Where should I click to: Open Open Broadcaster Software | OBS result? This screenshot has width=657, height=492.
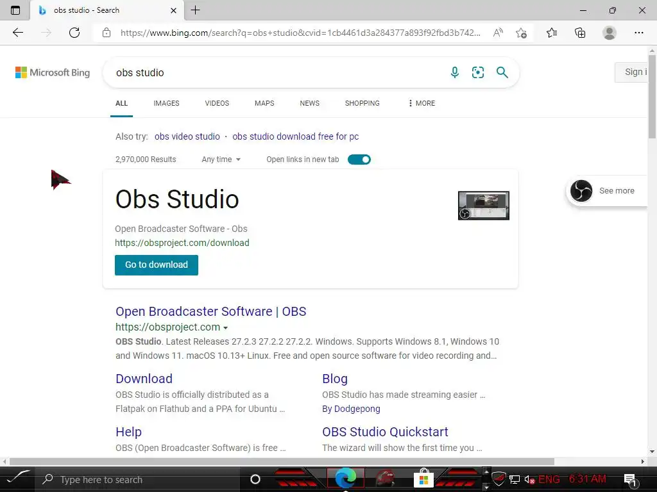(210, 311)
